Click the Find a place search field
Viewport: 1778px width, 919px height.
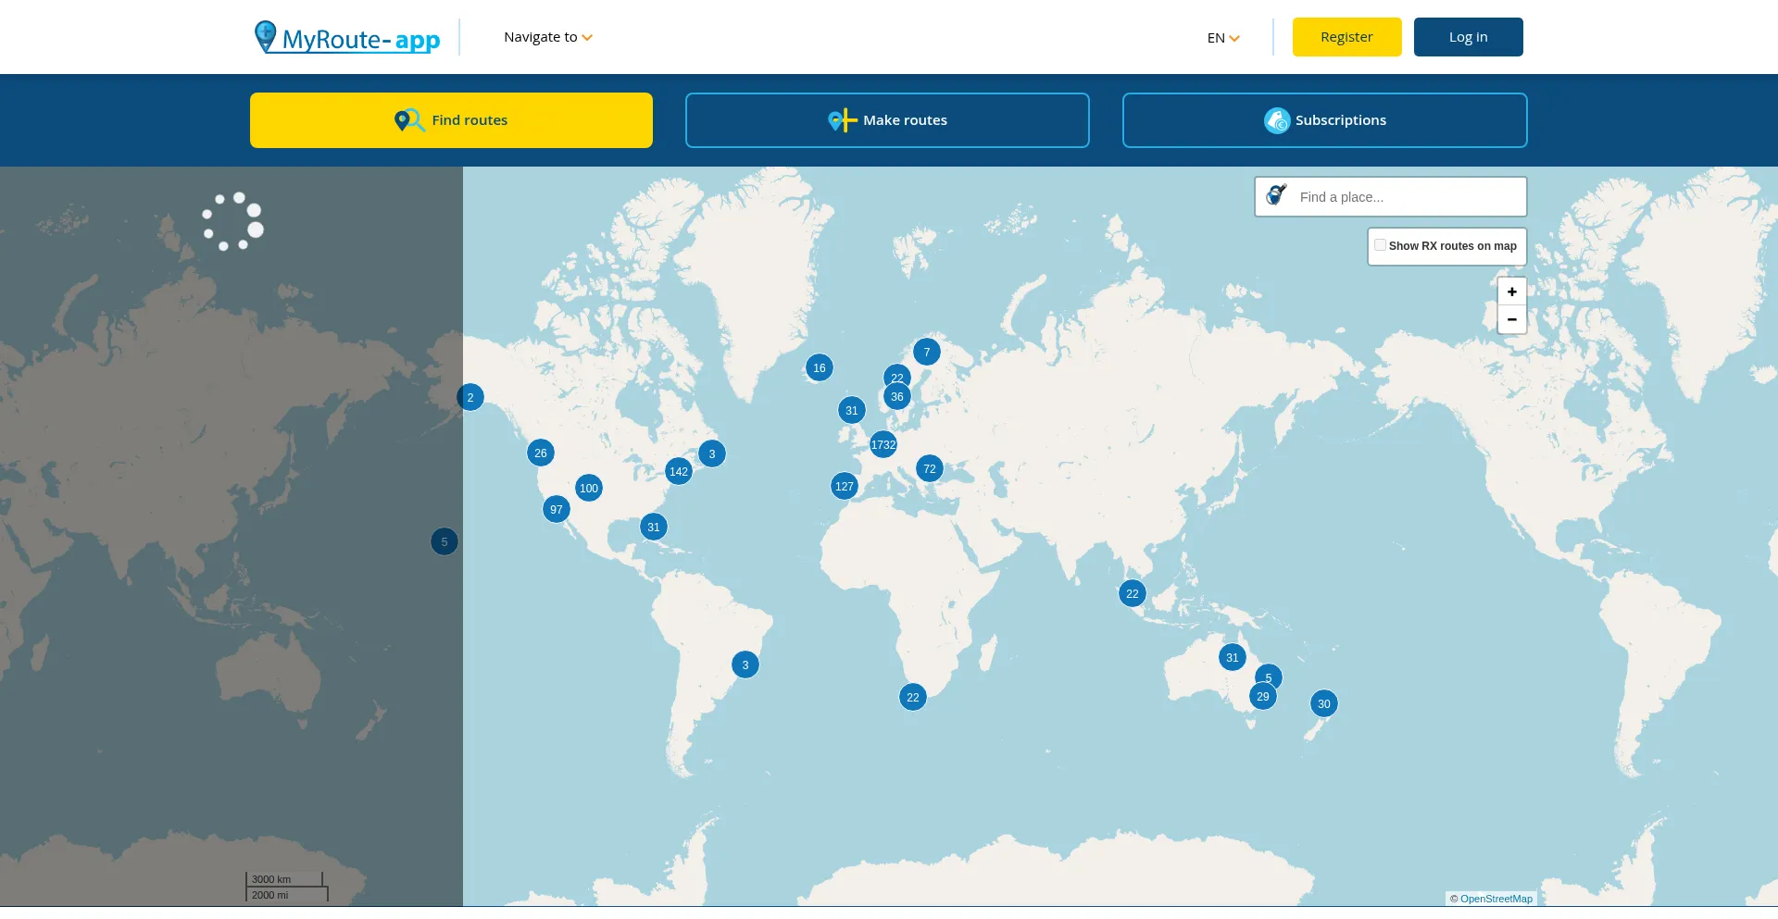[x=1391, y=197]
